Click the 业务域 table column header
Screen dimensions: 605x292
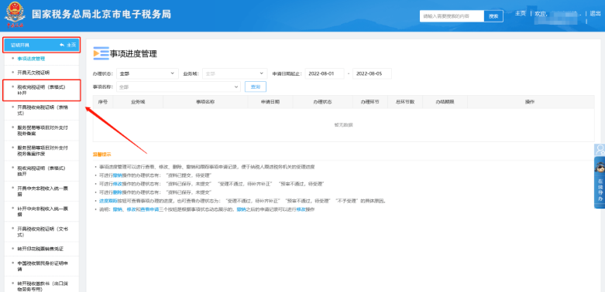pos(138,102)
